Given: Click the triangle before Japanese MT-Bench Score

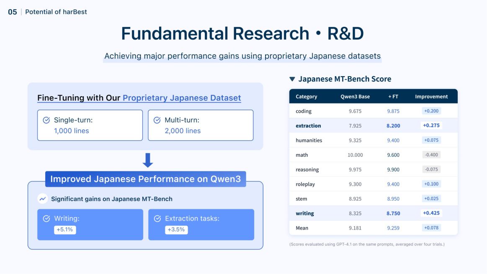Looking at the screenshot, I should click(x=292, y=79).
